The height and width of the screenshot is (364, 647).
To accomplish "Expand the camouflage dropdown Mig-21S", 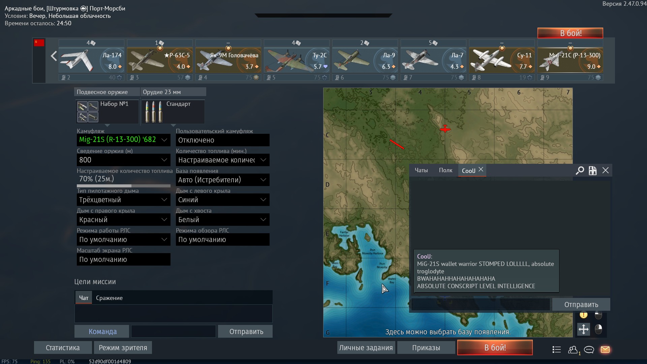I will (123, 140).
